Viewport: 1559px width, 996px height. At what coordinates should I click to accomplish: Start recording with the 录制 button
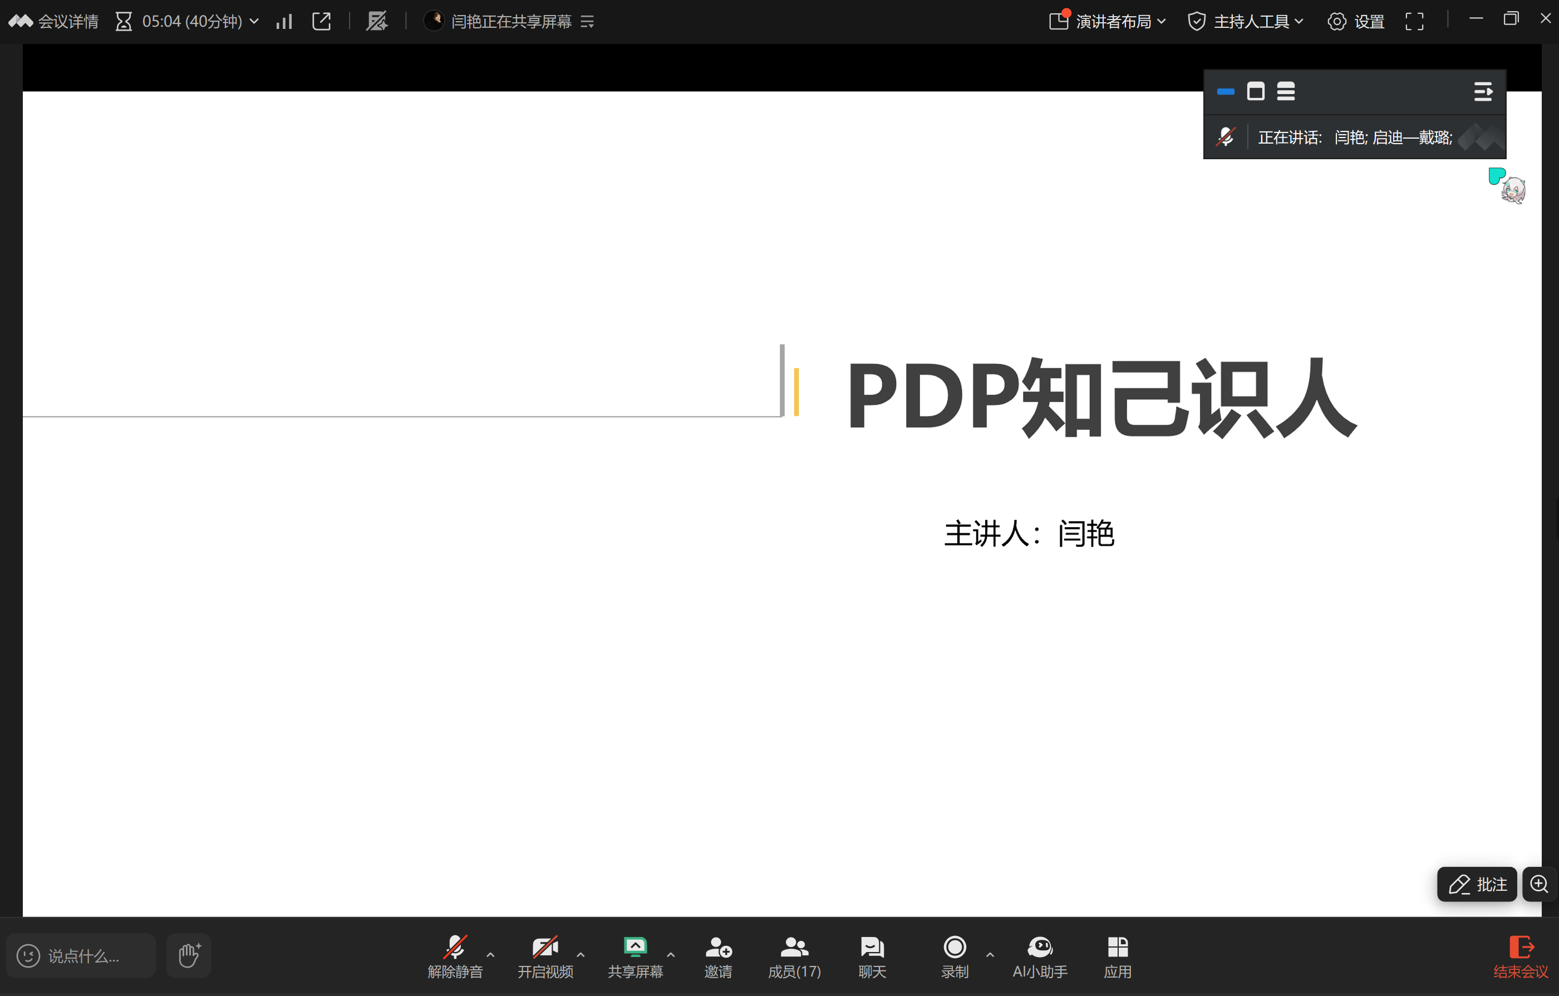pos(955,955)
